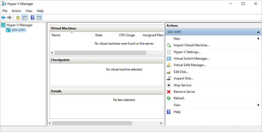Sort by the Assigned Memory column header
This screenshot has width=262, height=132.
[152, 35]
